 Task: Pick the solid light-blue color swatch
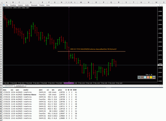click(x=145, y=77)
